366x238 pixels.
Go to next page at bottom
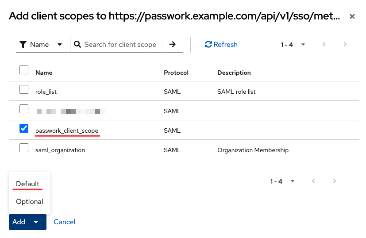coord(335,181)
